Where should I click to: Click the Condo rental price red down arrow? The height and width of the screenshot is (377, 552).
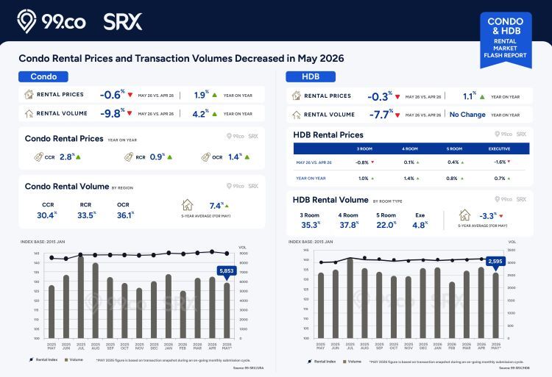click(130, 95)
